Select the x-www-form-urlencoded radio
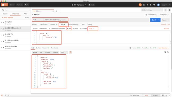172x97 pixels. point(49,29)
